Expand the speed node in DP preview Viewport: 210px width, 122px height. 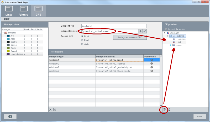click(170, 45)
